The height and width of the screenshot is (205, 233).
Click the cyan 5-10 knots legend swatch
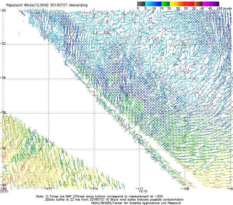point(149,4)
